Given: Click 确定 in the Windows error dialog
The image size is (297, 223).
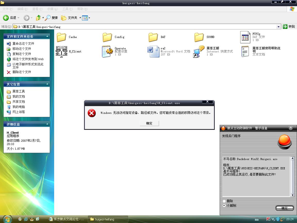Looking at the screenshot, I should pos(149,123).
